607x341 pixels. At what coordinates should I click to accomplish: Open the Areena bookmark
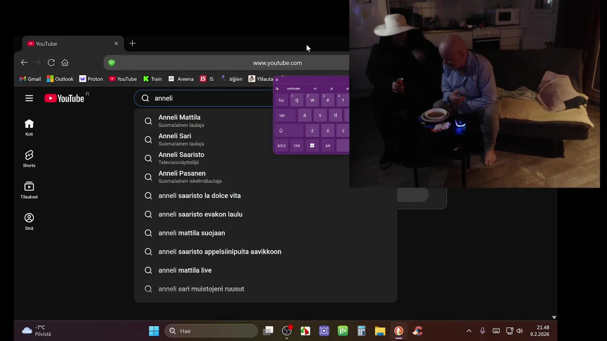tap(181, 79)
